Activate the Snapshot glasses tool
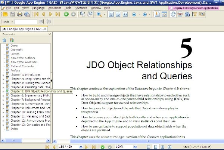This screenshot has width=224, height=150. click(180, 14)
